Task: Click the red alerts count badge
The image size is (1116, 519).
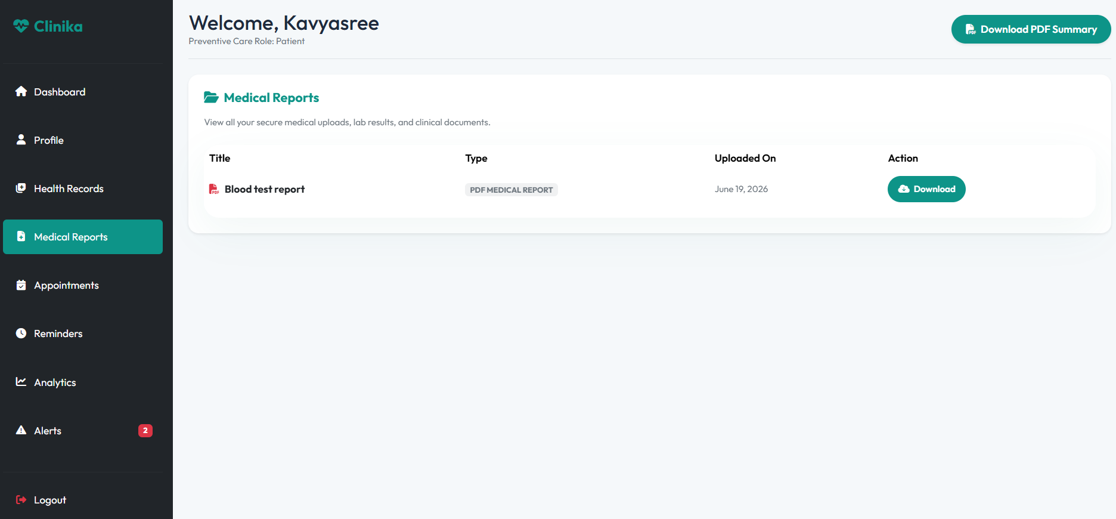Action: (145, 431)
